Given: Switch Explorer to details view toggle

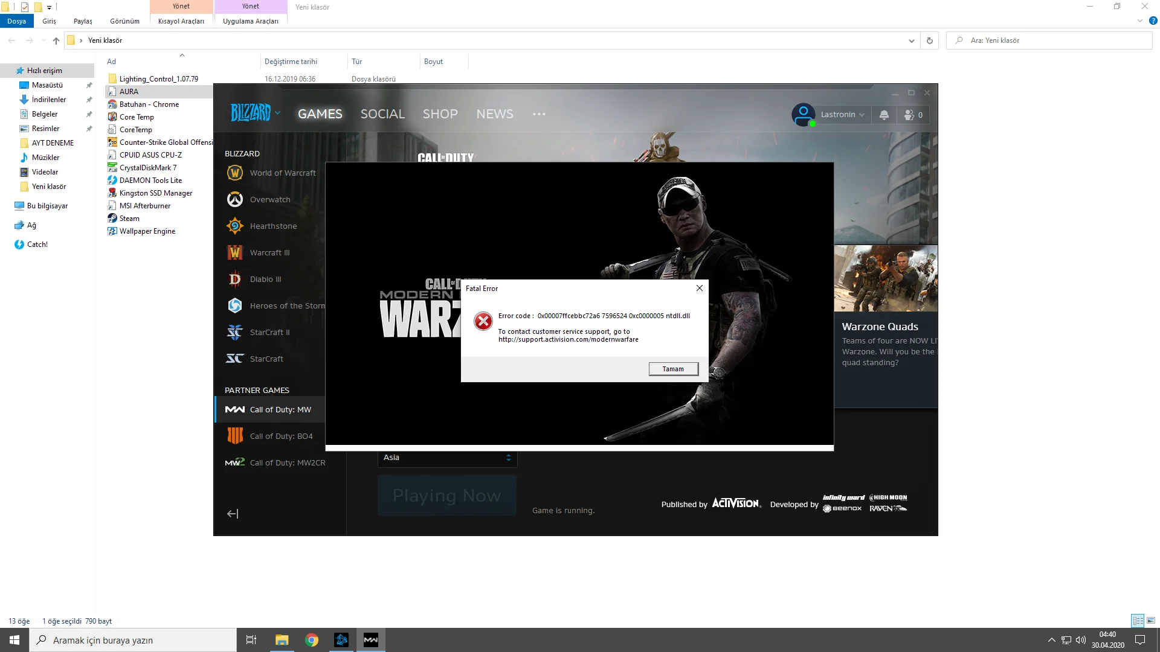Looking at the screenshot, I should [x=1138, y=621].
